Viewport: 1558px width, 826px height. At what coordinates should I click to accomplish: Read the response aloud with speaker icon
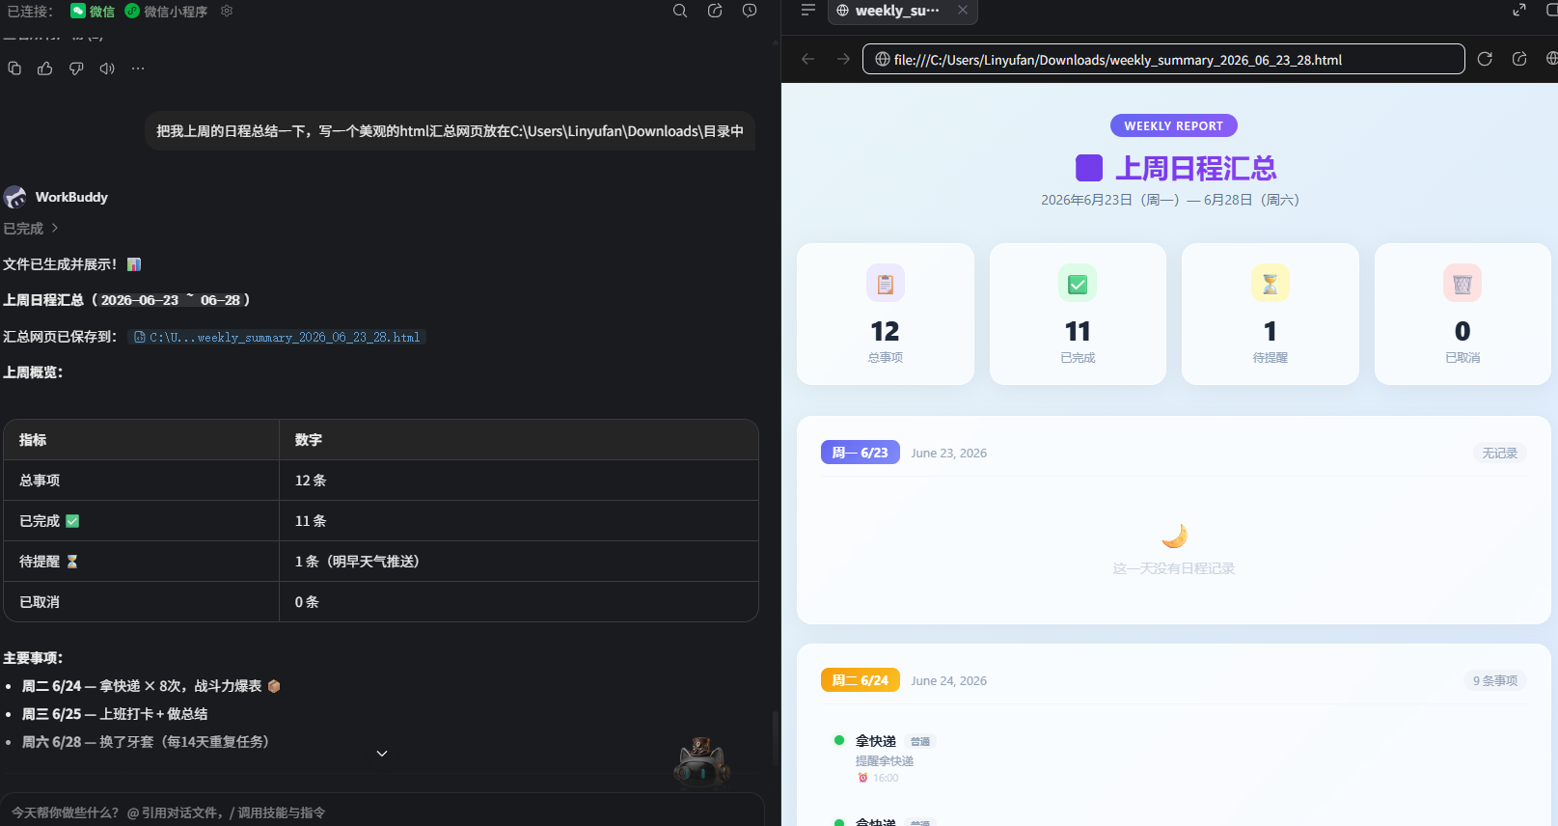tap(107, 69)
